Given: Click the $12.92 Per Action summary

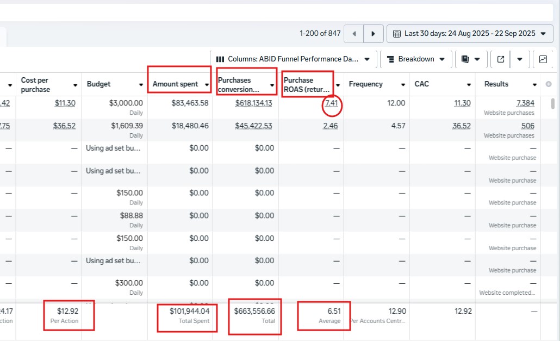Looking at the screenshot, I should (67, 312).
